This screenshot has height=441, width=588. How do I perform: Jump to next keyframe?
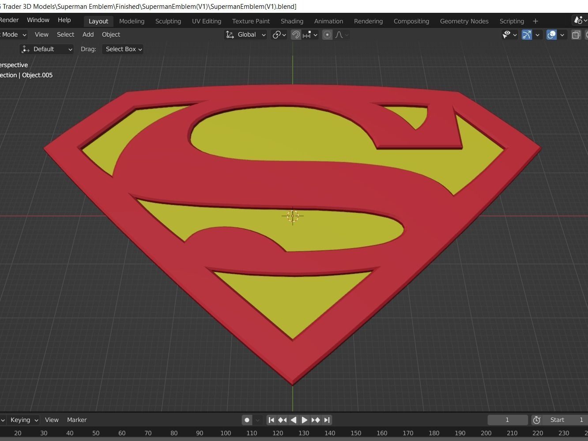[x=316, y=420]
